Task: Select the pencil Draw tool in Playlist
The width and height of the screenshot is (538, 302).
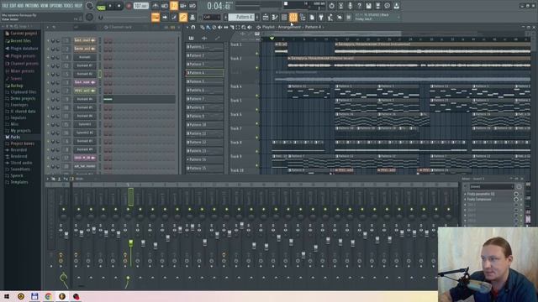Action: 203,27
